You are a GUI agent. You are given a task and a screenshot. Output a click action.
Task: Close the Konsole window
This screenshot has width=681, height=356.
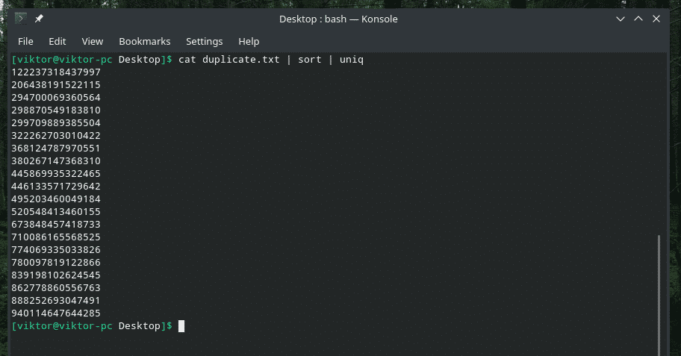(x=656, y=19)
